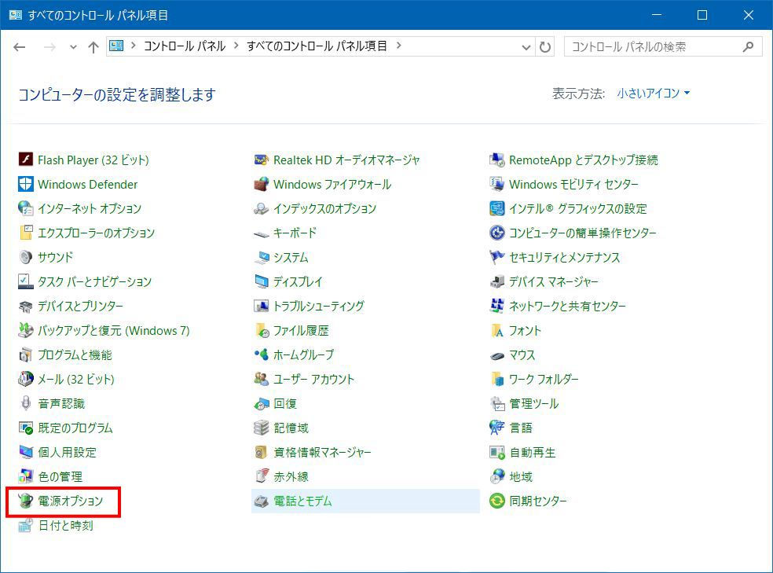Image resolution: width=773 pixels, height=573 pixels.
Task: Open the 地域 globe icon
Action: tap(497, 476)
